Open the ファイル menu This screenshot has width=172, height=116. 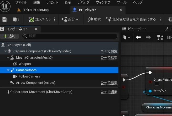click(21, 2)
